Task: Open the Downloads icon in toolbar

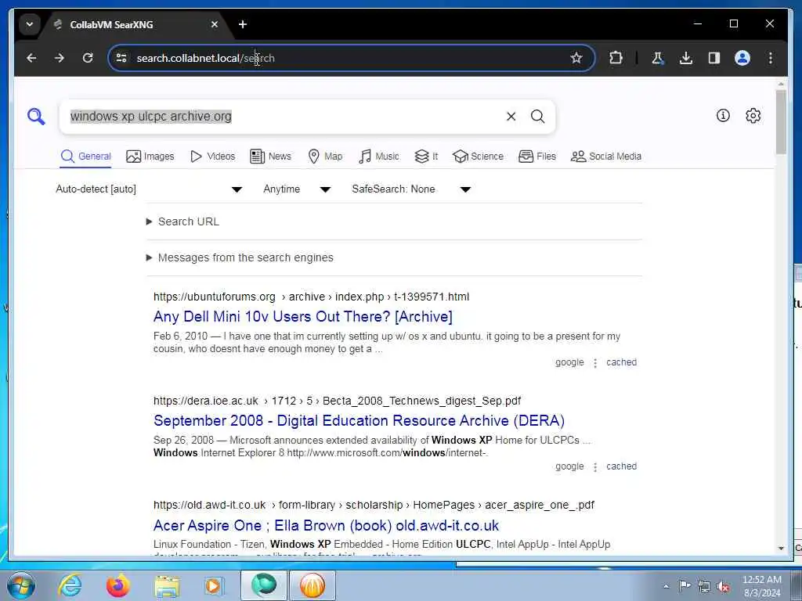Action: [x=686, y=58]
